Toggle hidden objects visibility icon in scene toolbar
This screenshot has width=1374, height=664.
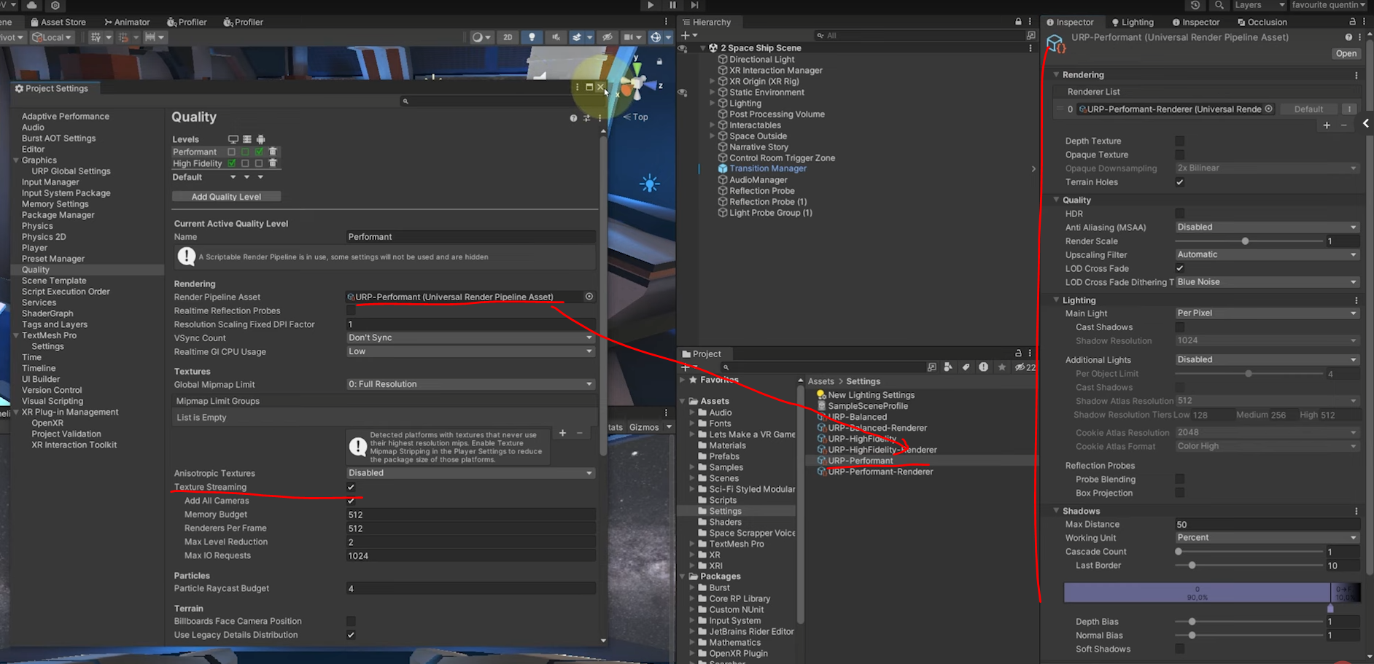click(607, 37)
